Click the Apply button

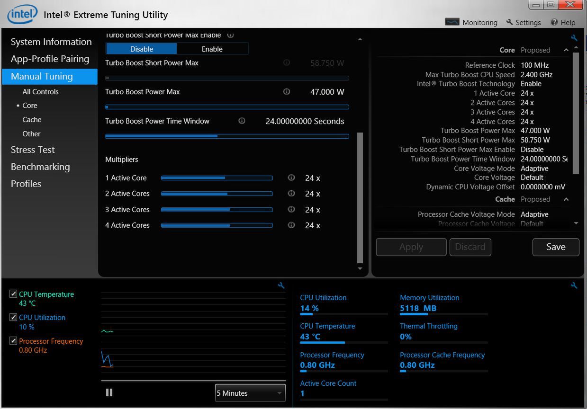point(411,247)
